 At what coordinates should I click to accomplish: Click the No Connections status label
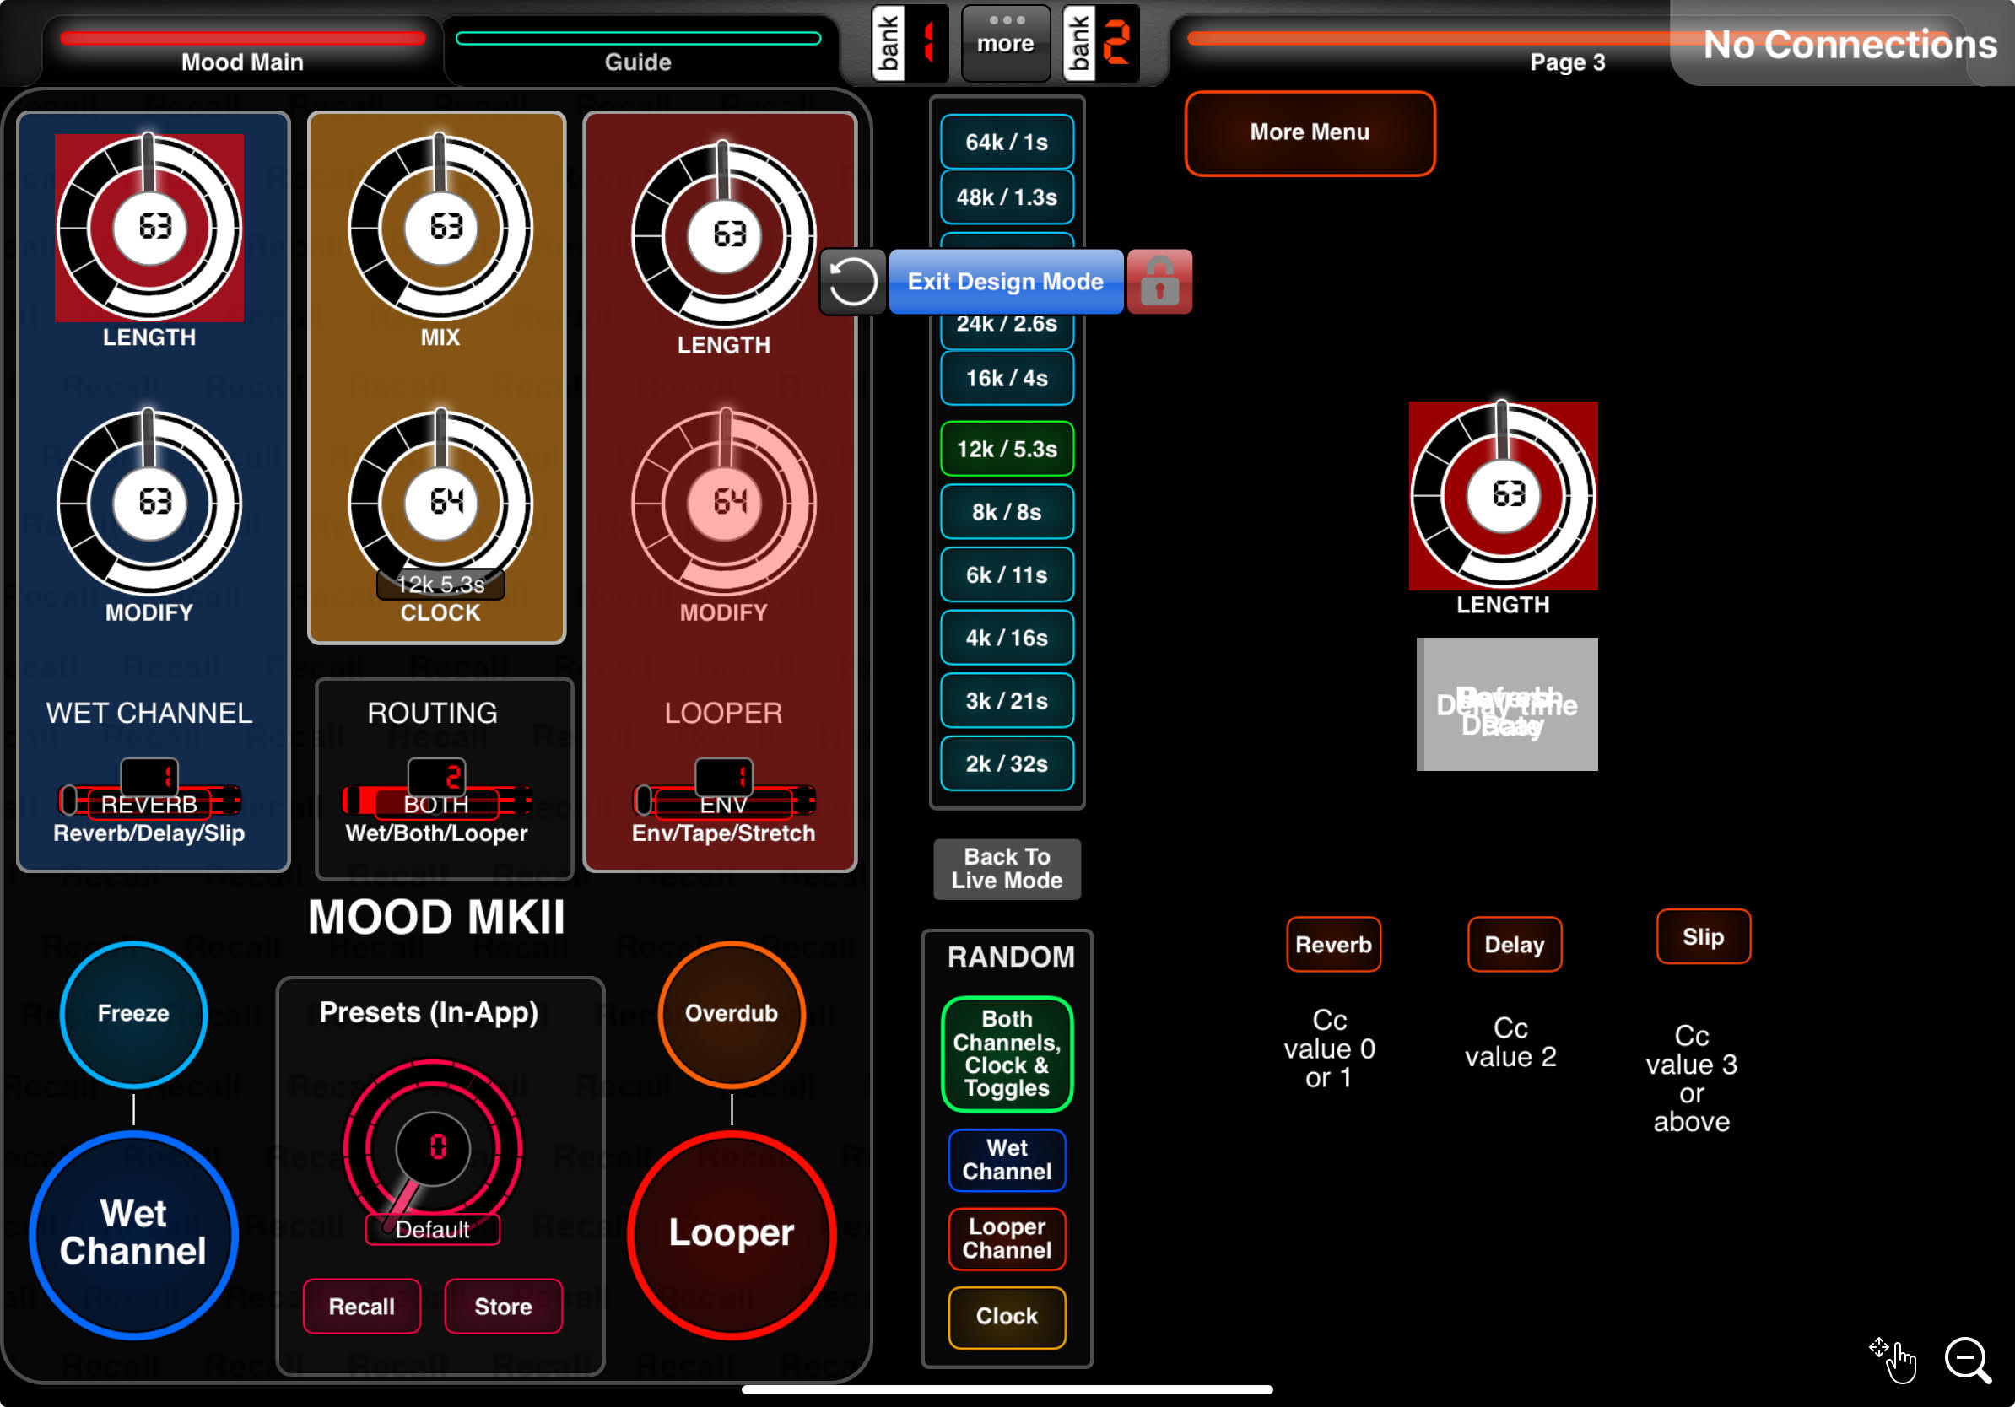coord(1849,44)
